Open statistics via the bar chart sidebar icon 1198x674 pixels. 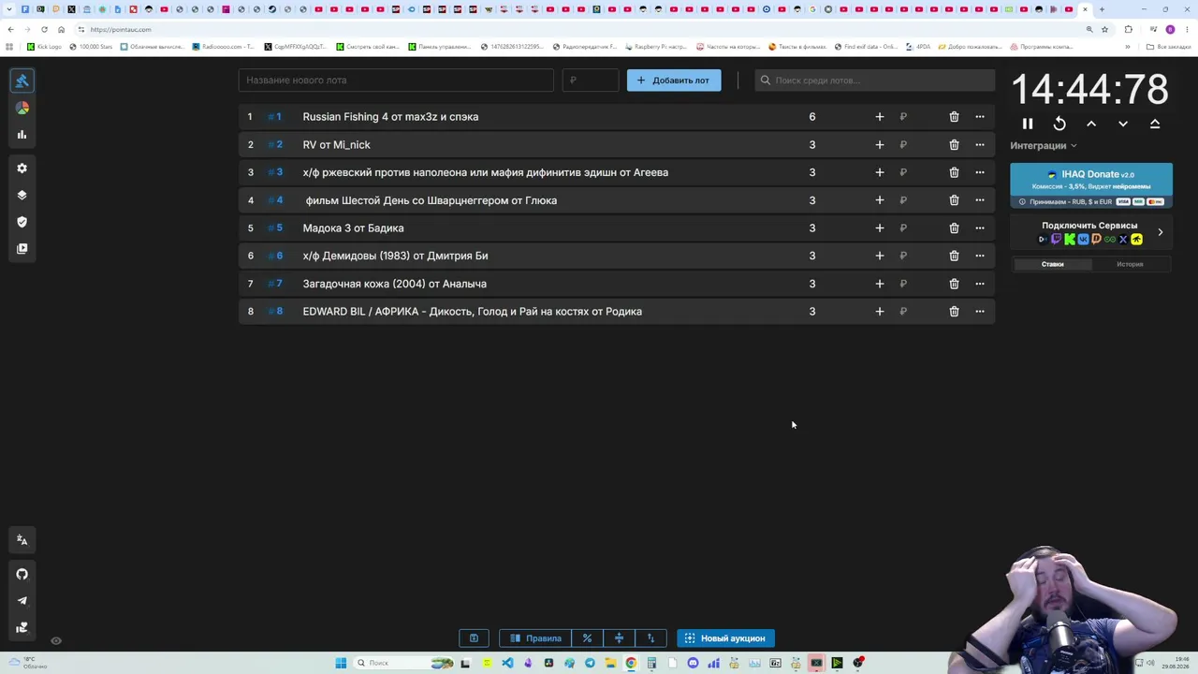point(22,135)
